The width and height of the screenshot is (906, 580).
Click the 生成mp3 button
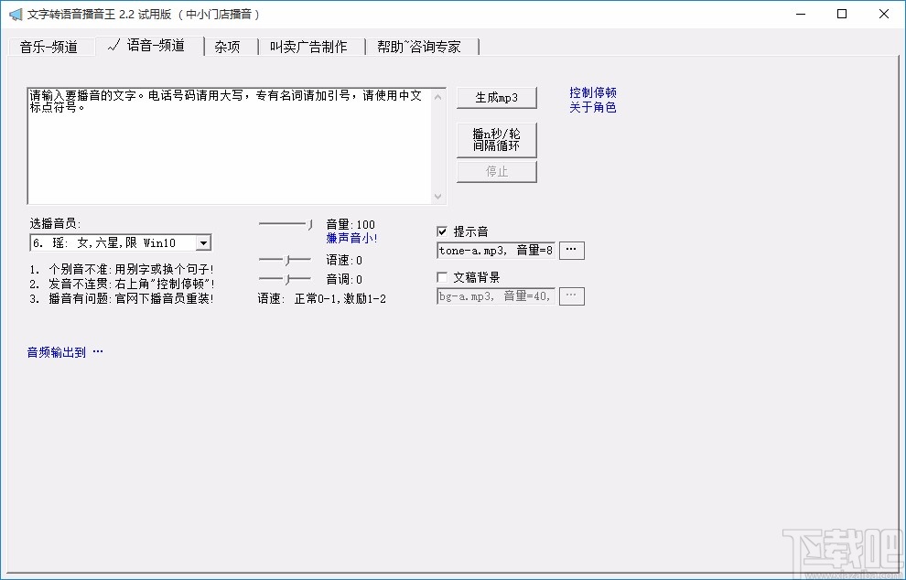point(496,97)
